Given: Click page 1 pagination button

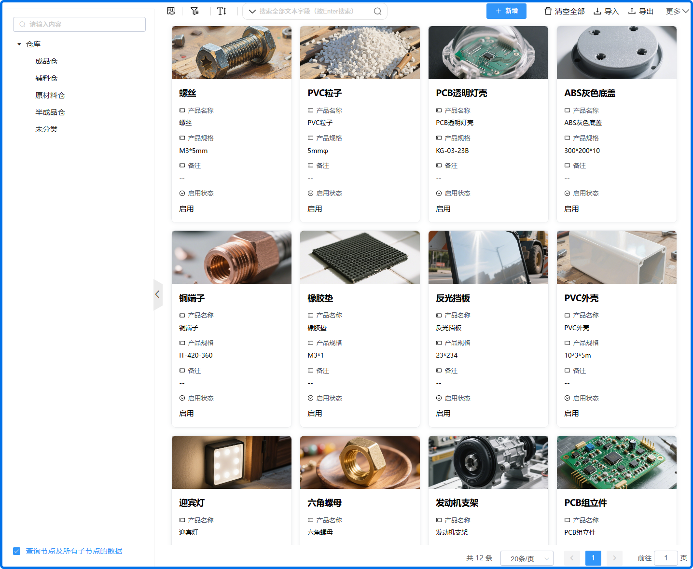Looking at the screenshot, I should (x=593, y=558).
